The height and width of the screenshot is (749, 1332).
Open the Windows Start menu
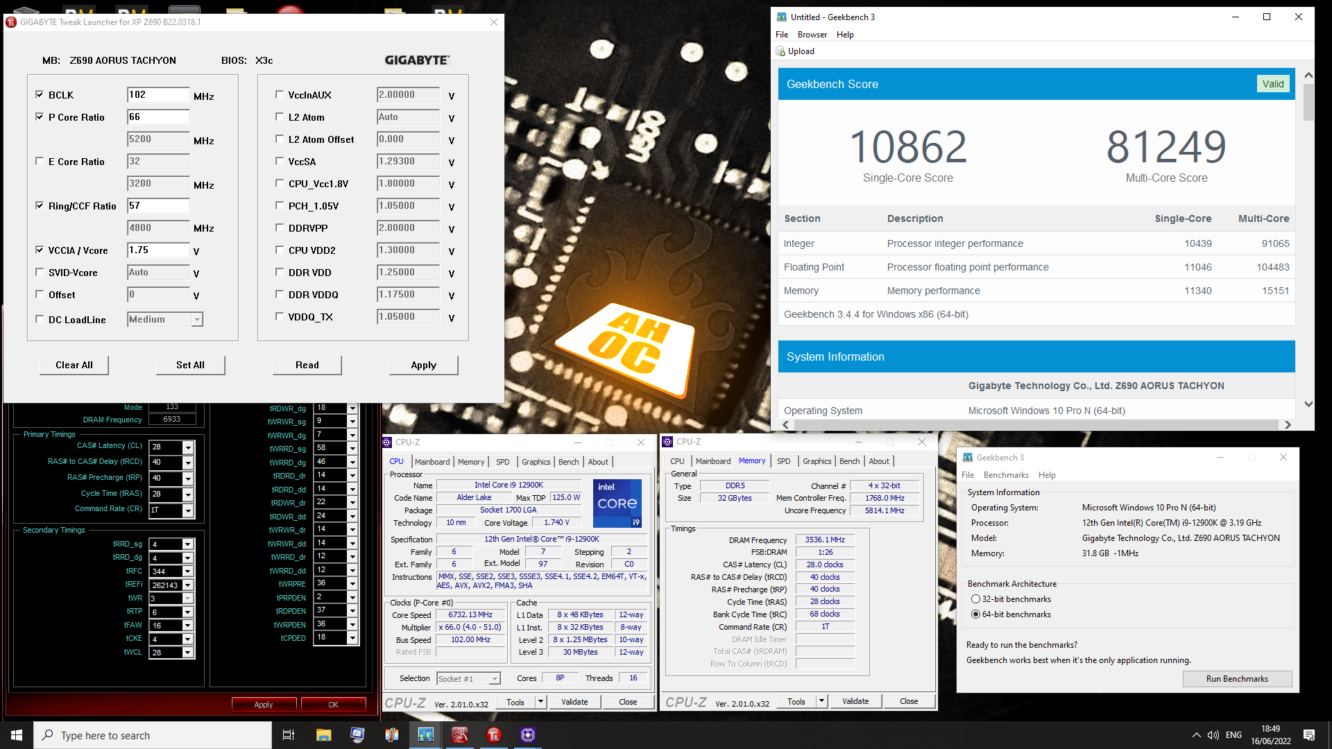tap(17, 735)
